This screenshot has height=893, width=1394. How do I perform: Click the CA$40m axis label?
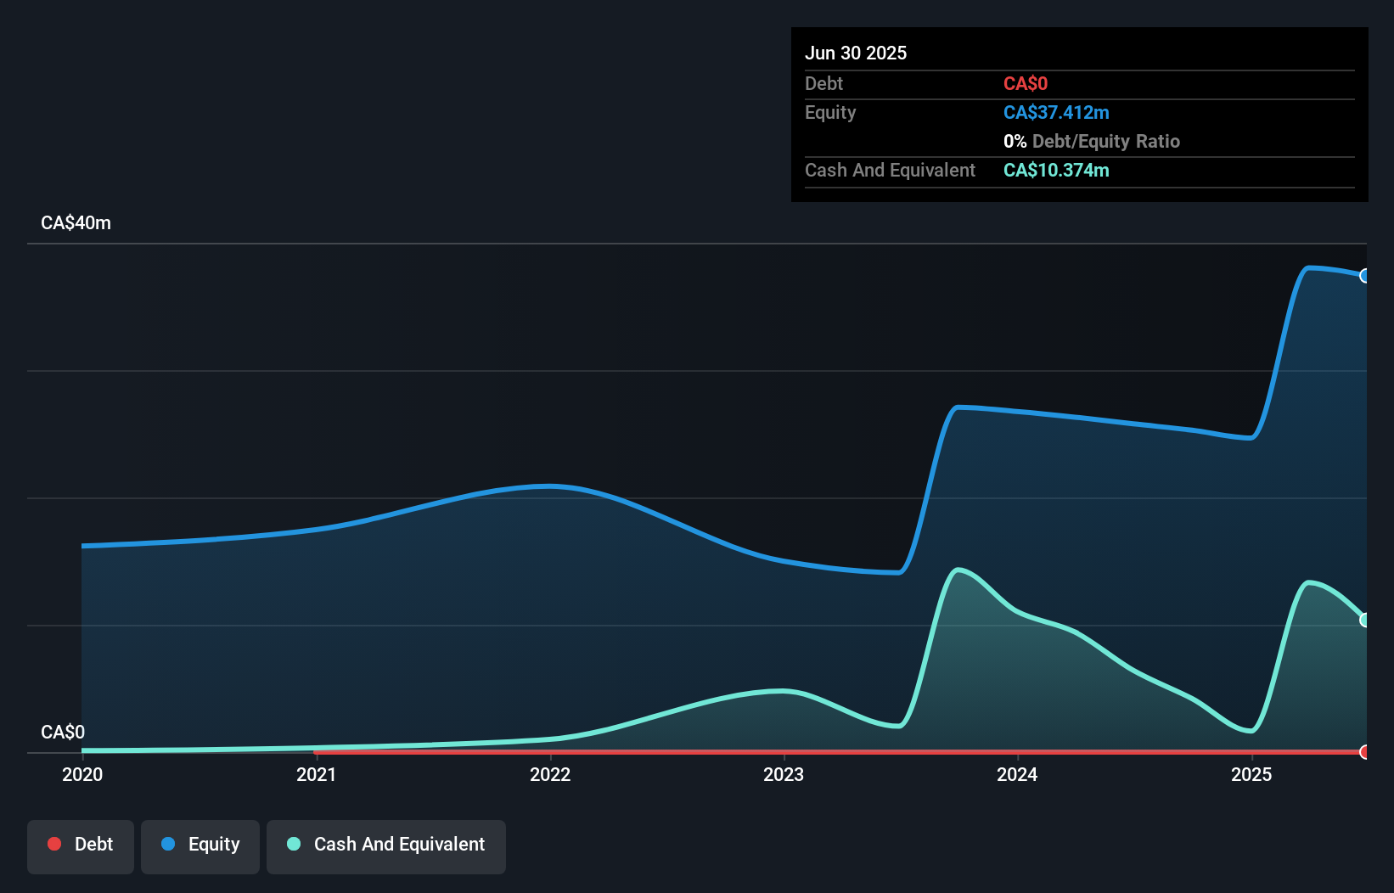tap(76, 222)
